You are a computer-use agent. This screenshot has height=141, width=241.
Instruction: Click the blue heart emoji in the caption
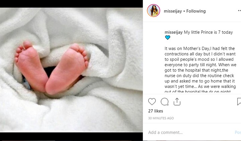click(168, 38)
